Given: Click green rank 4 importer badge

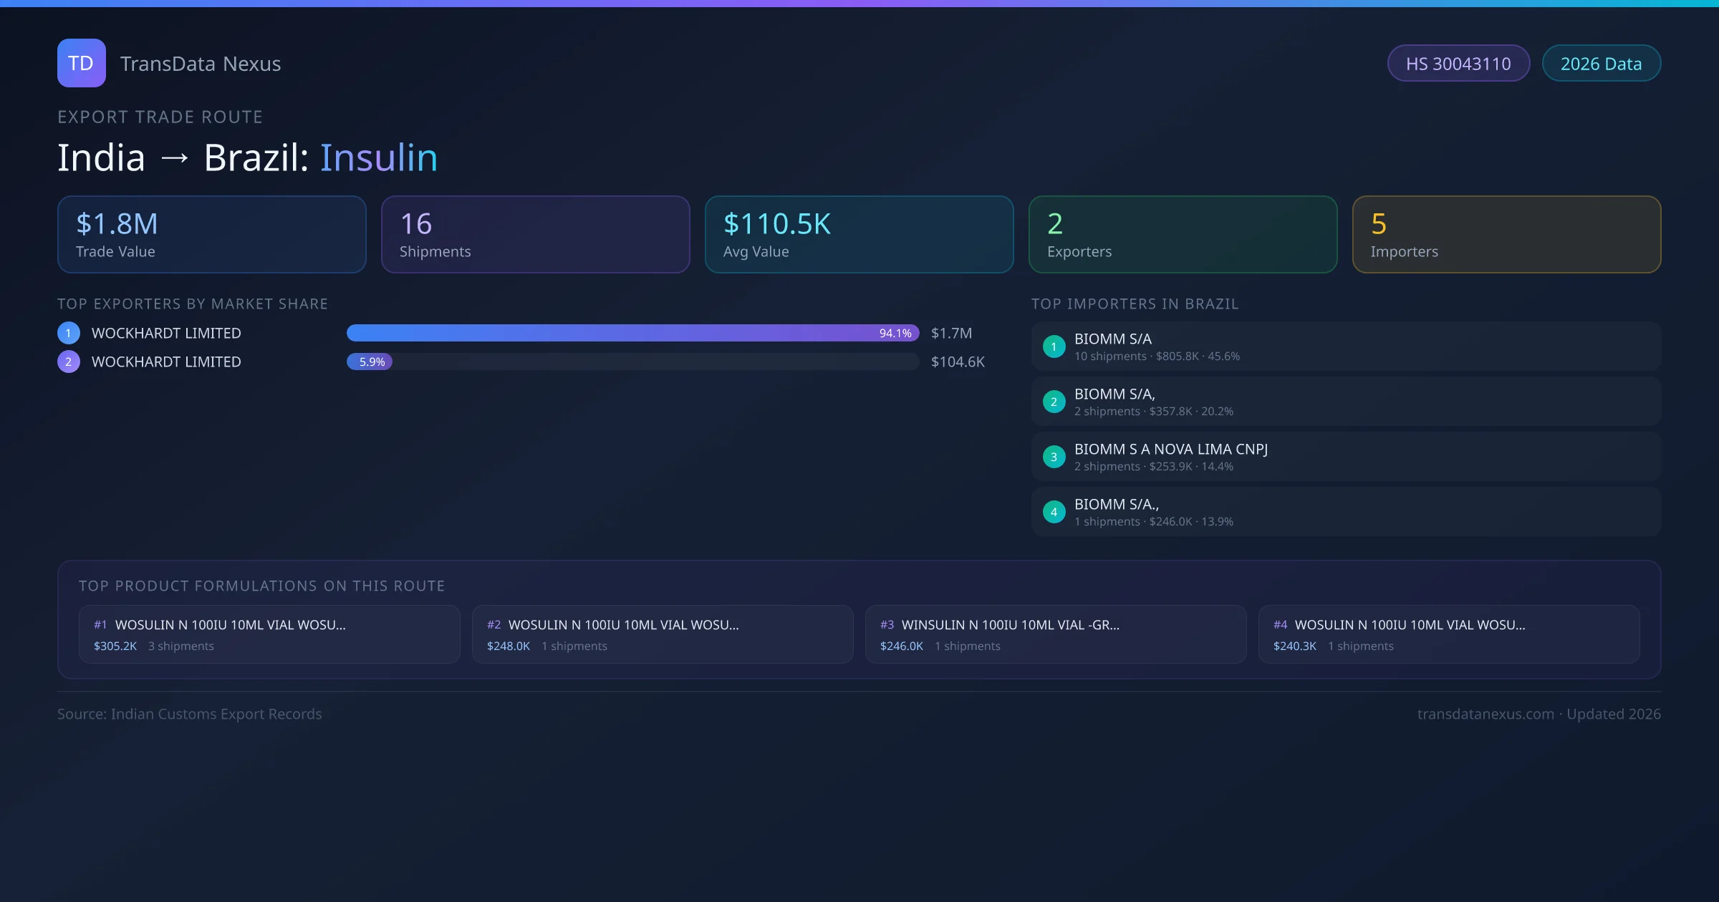Looking at the screenshot, I should coord(1054,512).
